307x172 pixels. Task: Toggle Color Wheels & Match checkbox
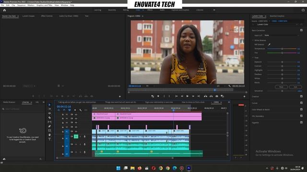pyautogui.click(x=301, y=109)
